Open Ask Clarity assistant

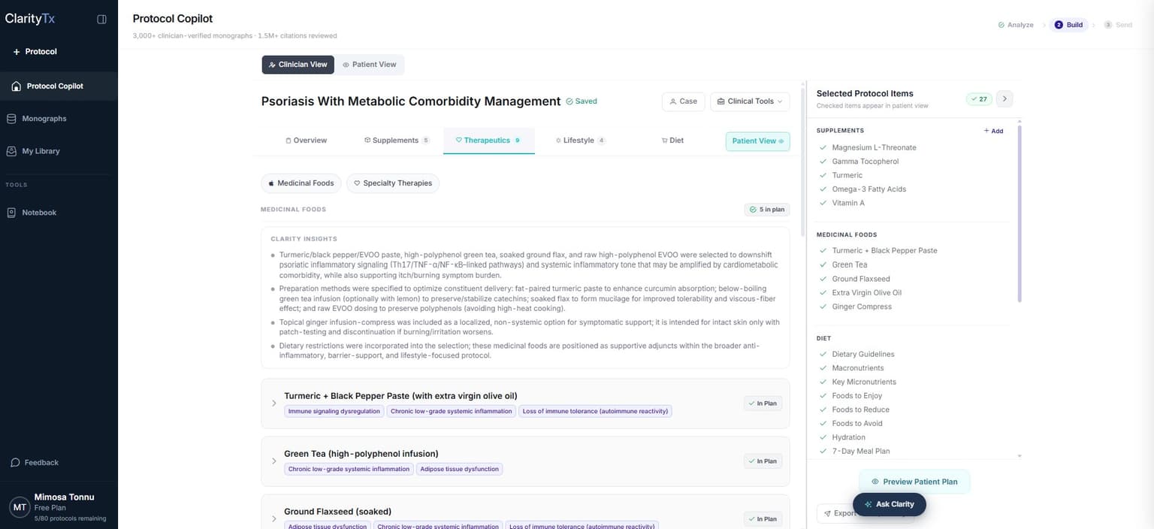[889, 504]
